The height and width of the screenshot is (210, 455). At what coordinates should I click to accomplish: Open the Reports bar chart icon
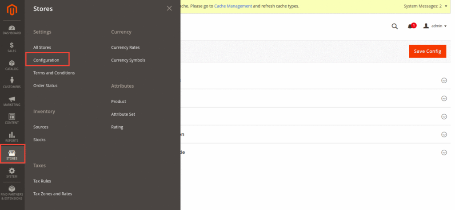point(12,137)
